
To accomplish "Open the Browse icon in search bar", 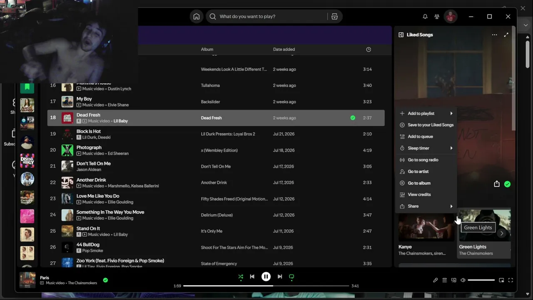I will [x=334, y=17].
